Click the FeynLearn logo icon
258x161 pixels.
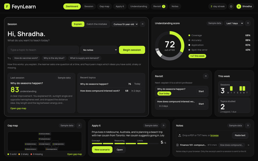click(x=7, y=7)
